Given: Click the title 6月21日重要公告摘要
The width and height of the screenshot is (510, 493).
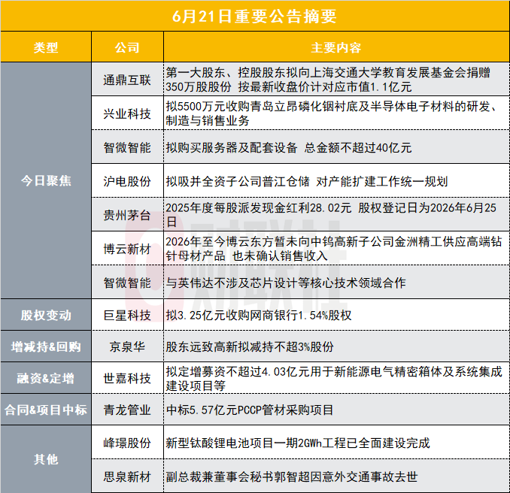Looking at the screenshot, I should pyautogui.click(x=254, y=17).
